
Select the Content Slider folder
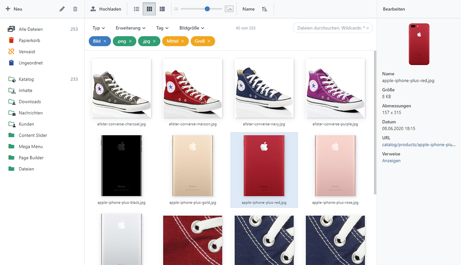(33, 135)
